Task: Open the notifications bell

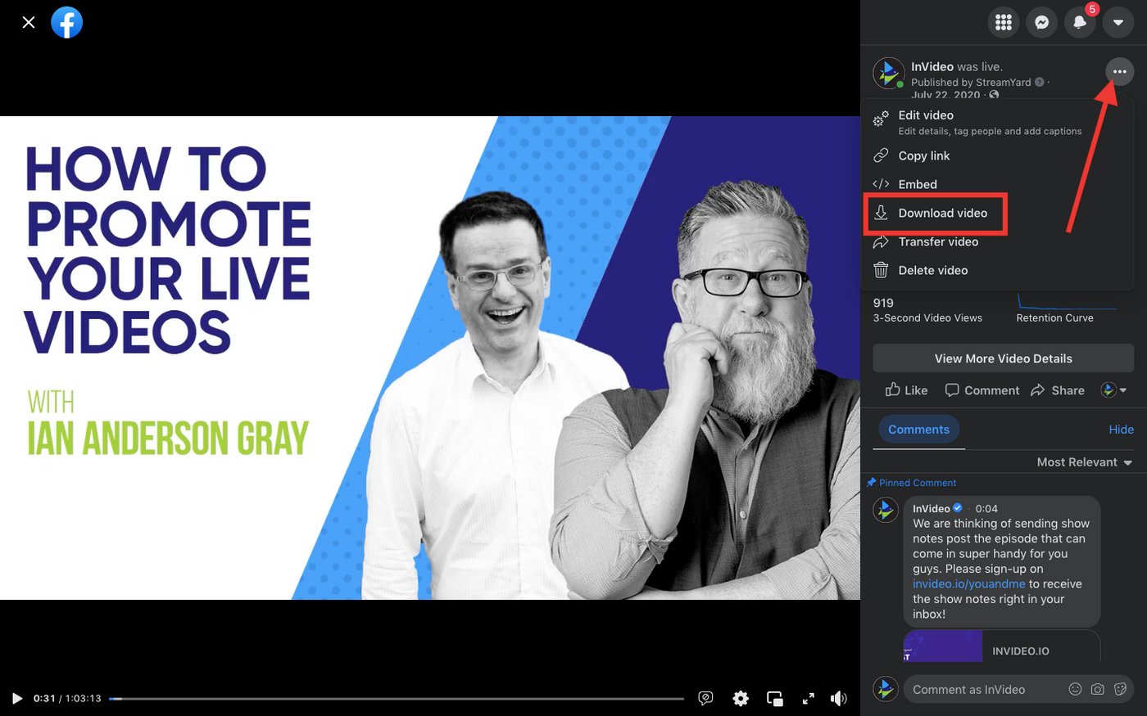Action: click(1080, 22)
